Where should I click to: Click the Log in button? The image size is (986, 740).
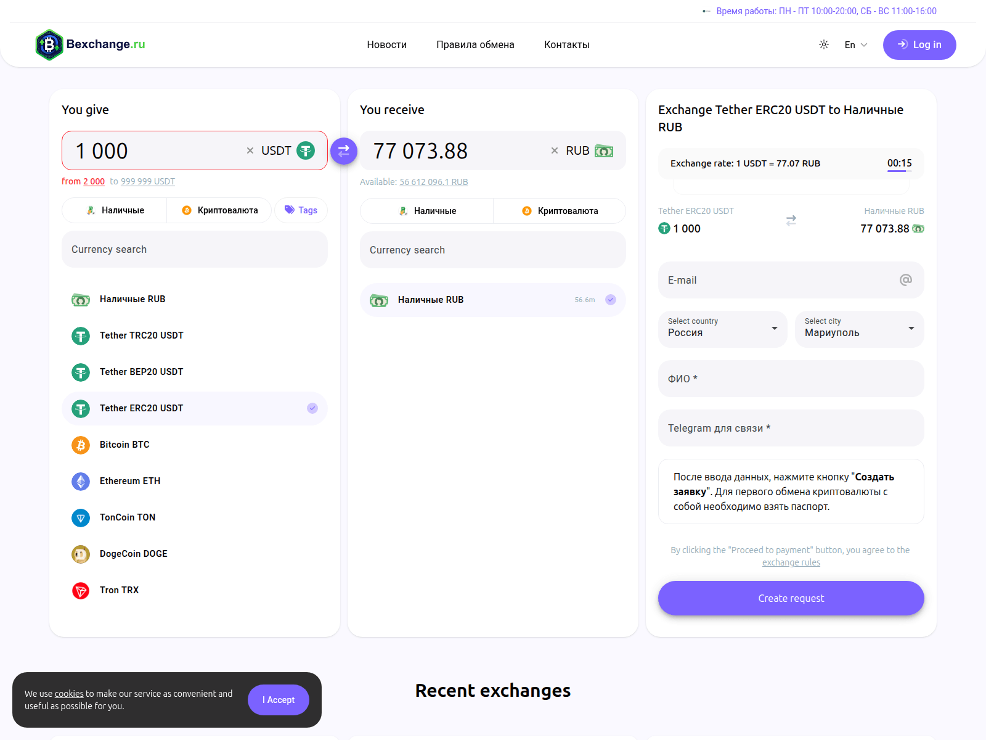click(x=919, y=45)
